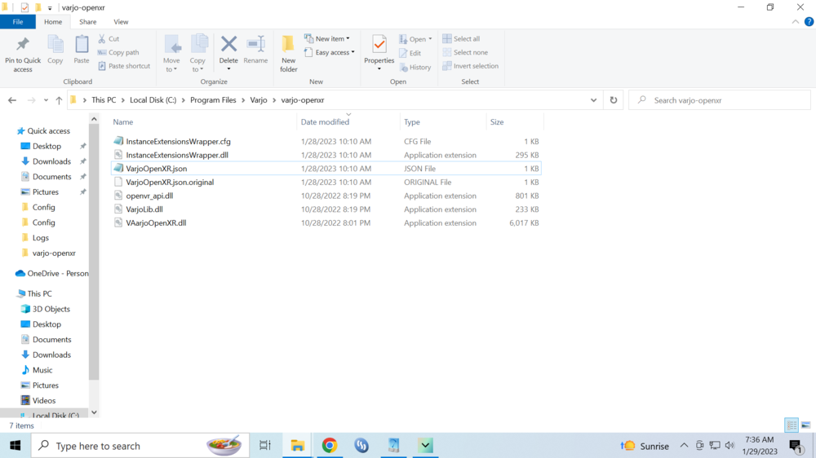Switch to the View ribbon tab
The height and width of the screenshot is (458, 816).
point(121,22)
